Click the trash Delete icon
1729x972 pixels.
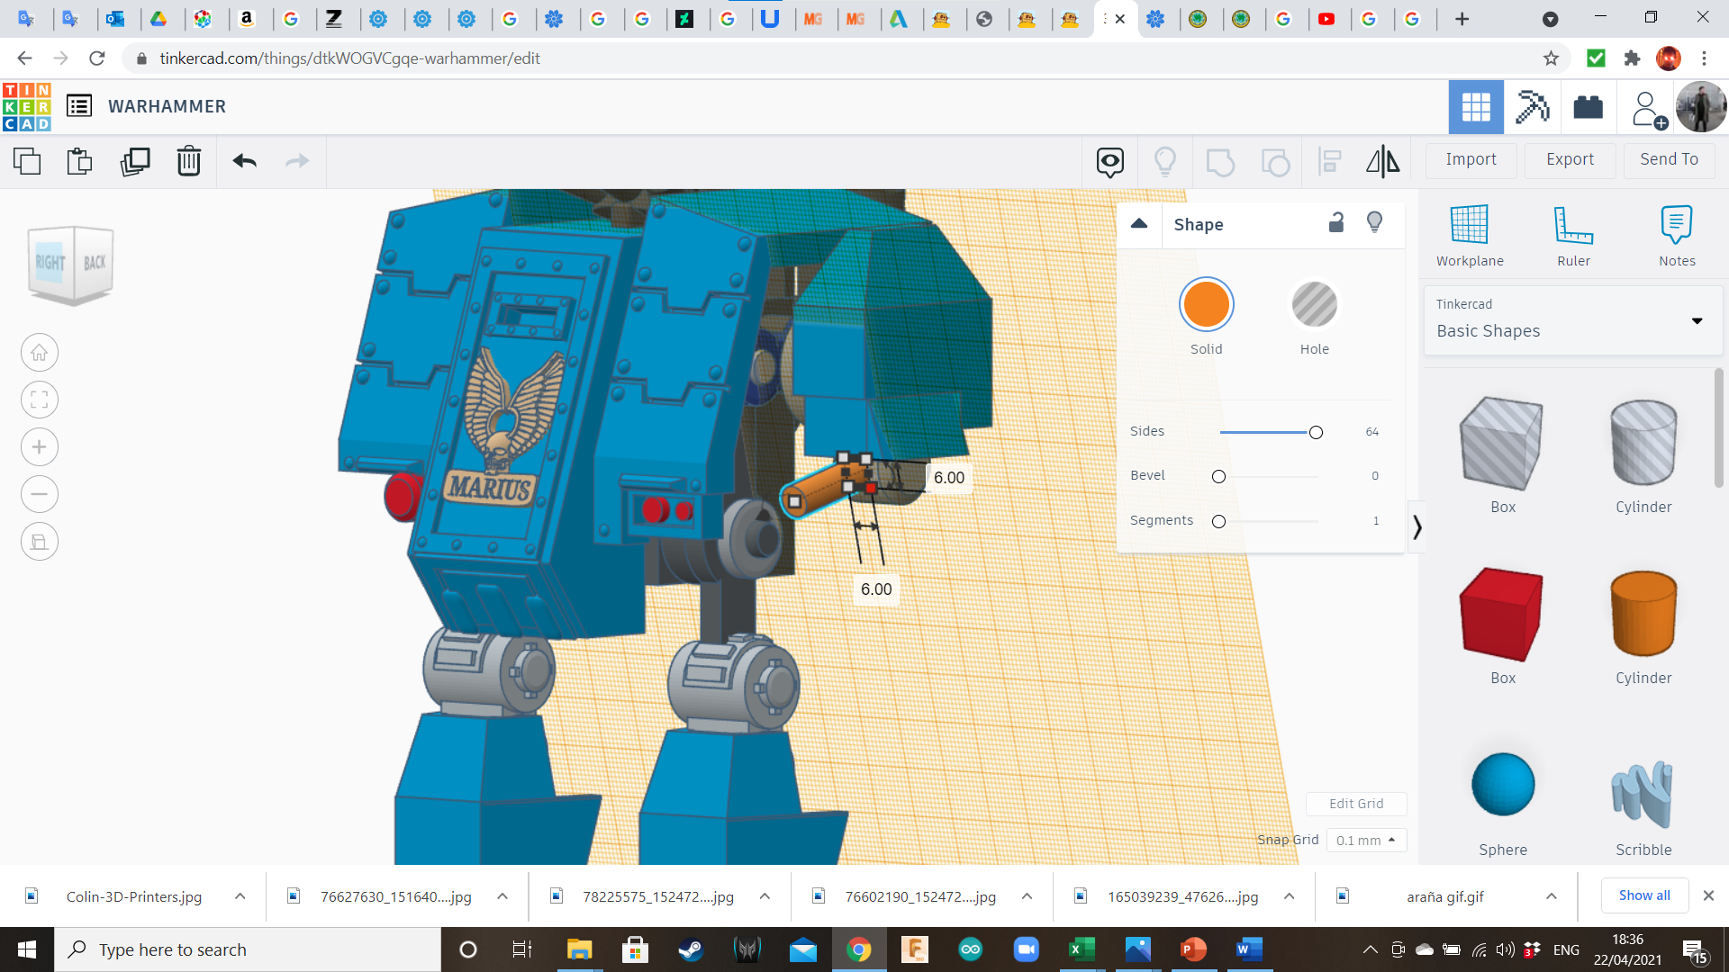coord(189,161)
